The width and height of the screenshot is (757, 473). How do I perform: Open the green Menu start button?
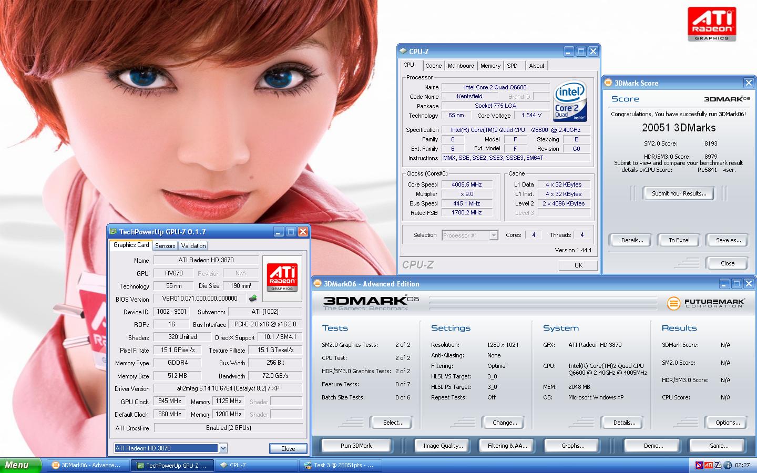(x=21, y=465)
